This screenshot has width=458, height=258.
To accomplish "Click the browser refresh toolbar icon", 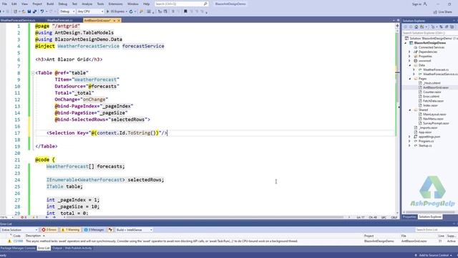I will pos(131,11).
